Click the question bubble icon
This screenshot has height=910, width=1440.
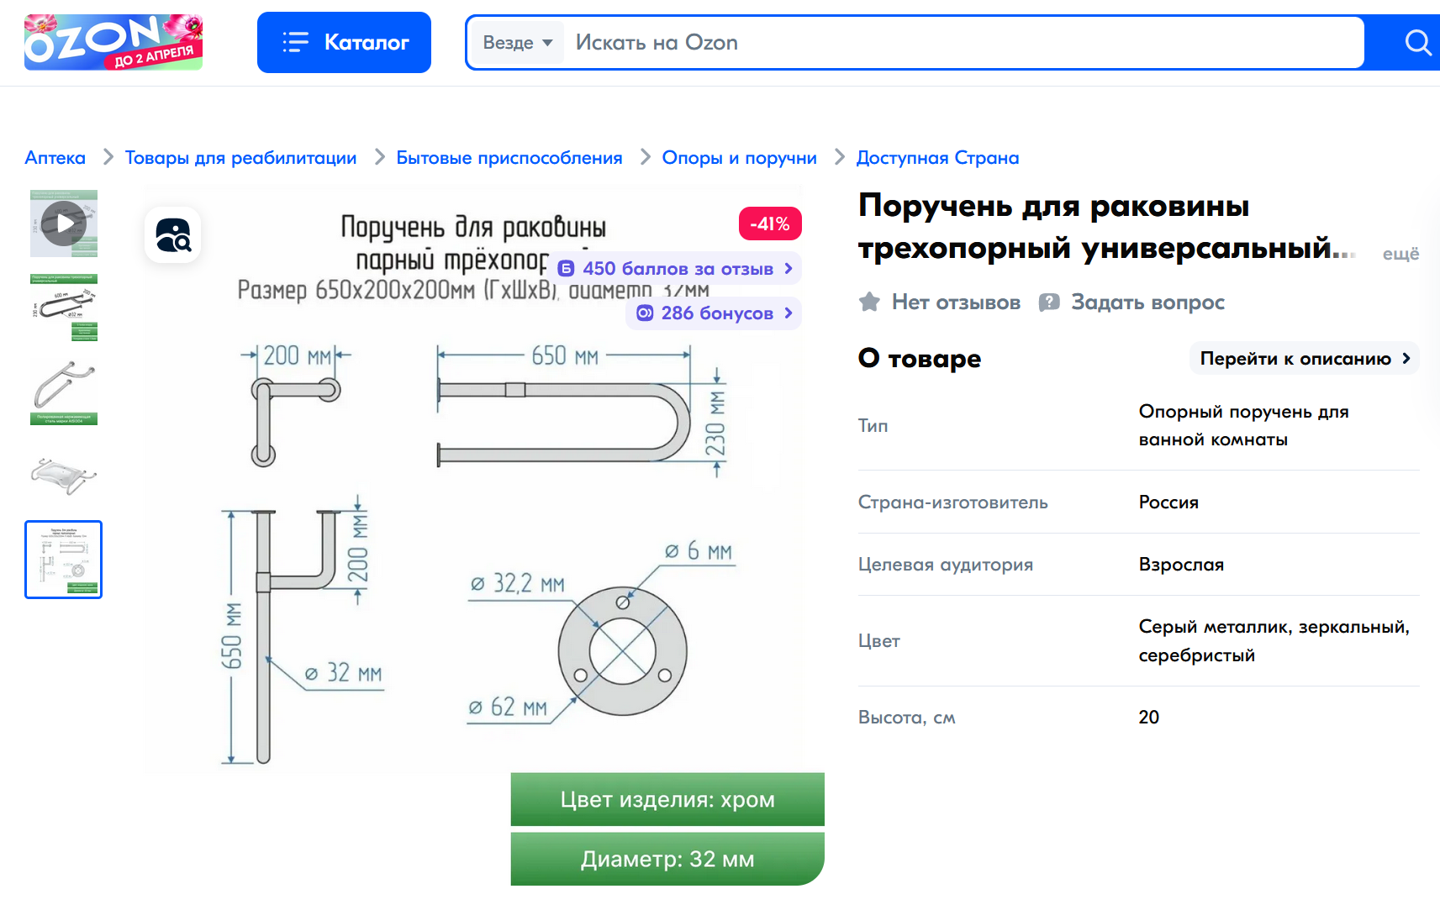coord(1049,302)
